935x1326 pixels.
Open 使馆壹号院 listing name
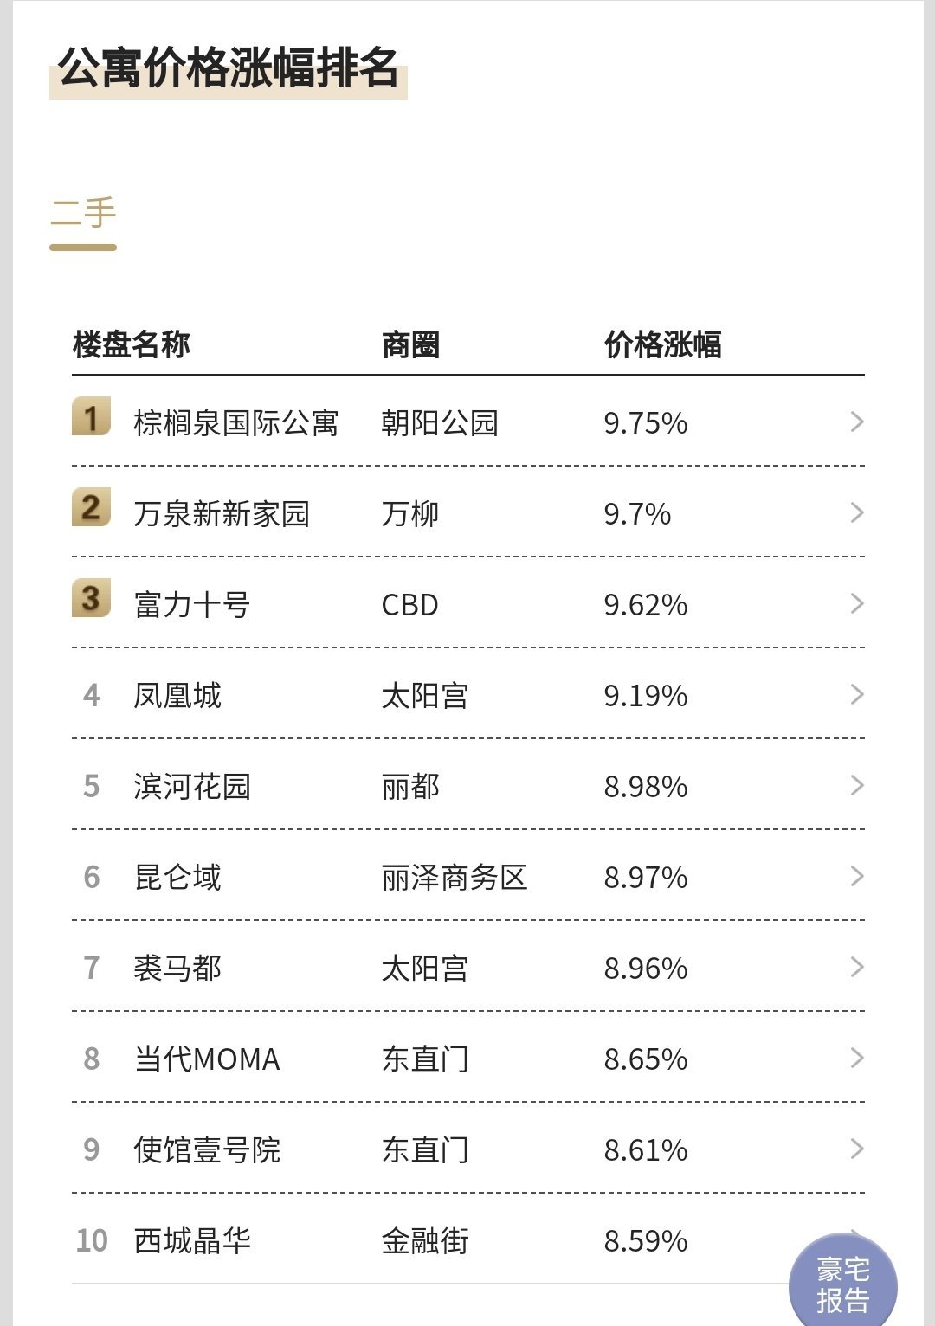coord(207,1149)
